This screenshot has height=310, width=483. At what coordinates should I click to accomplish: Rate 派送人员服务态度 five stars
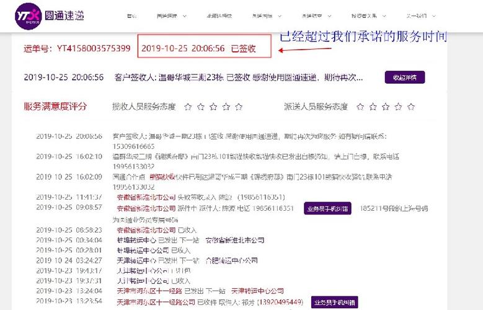click(411, 107)
